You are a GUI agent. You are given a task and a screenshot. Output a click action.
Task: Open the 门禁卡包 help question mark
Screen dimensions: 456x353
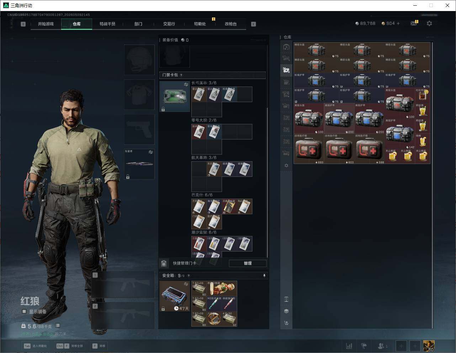click(181, 75)
